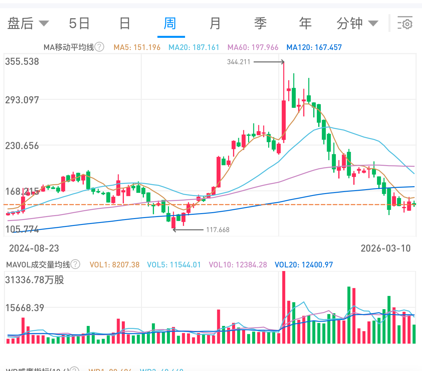Toggle the MA5 moving average label
Viewport: 422px width, 371px height.
(137, 47)
